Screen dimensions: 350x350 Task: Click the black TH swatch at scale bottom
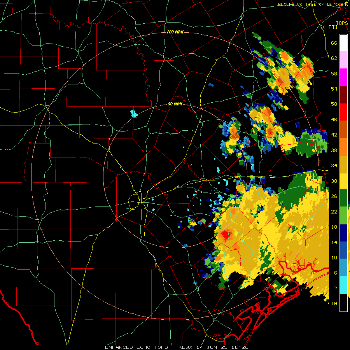click(343, 303)
